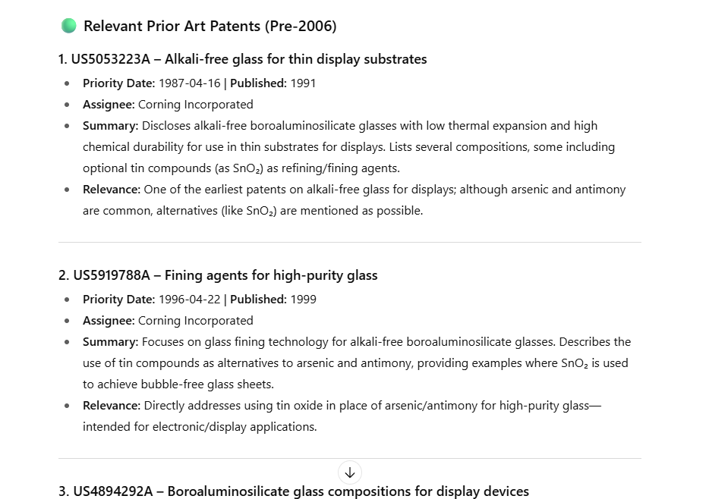Select the US5919788A fining agents title
Viewport: 709px width, 499px height.
(218, 275)
